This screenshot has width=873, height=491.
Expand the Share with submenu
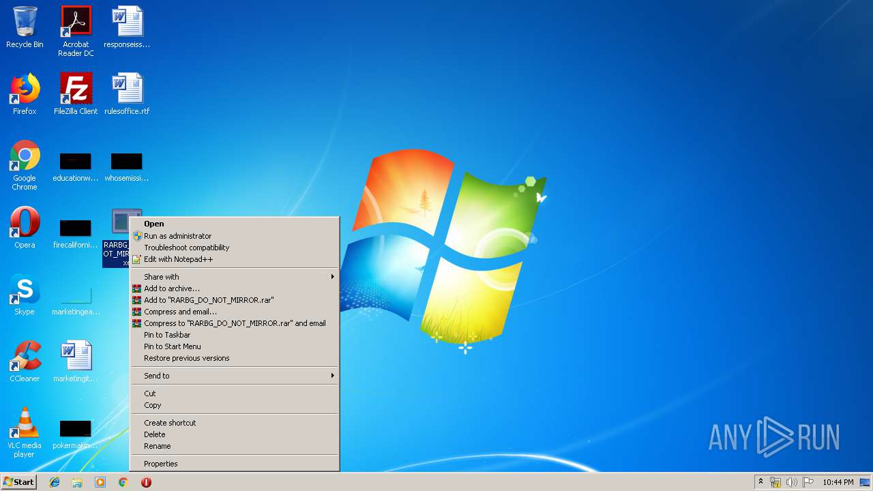tap(234, 277)
